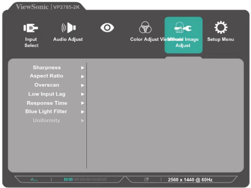
Task: Open Color Adjust overlapping circles icon
Action: [145, 27]
